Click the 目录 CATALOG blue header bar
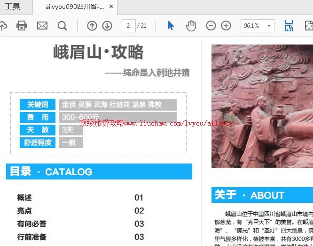313x246 pixels. pos(99,171)
